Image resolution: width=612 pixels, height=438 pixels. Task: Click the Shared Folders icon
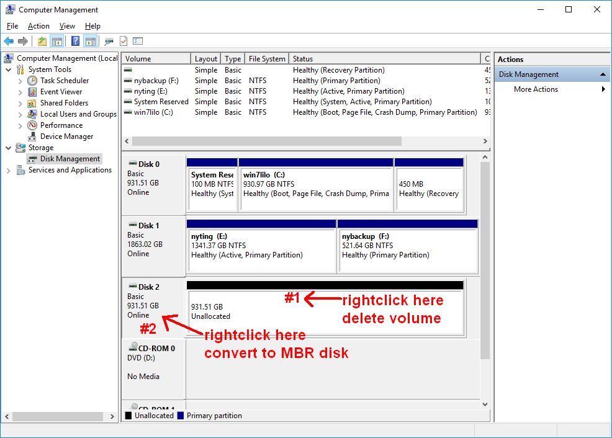pyautogui.click(x=32, y=104)
